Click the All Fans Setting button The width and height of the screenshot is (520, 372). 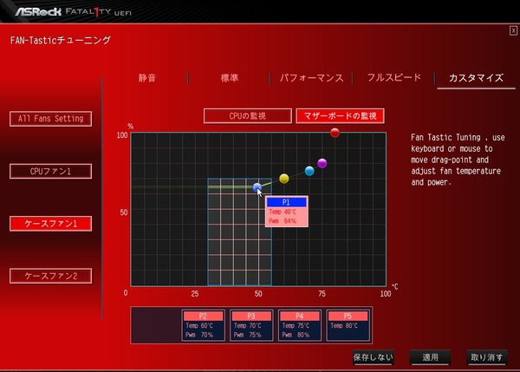[x=51, y=119]
